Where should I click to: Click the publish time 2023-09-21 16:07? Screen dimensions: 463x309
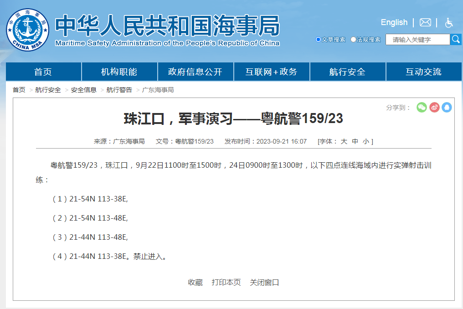[x=282, y=141]
